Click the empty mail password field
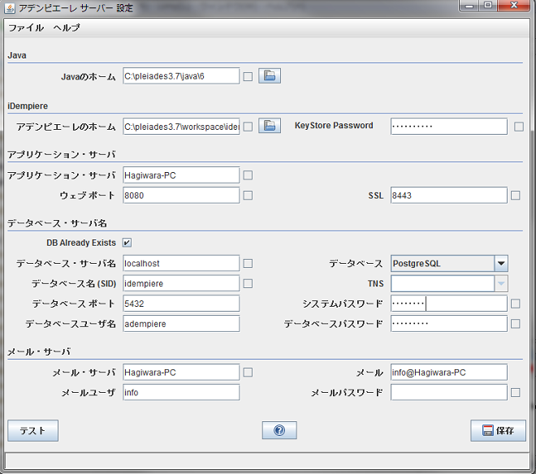This screenshot has height=474, width=536. tap(449, 392)
